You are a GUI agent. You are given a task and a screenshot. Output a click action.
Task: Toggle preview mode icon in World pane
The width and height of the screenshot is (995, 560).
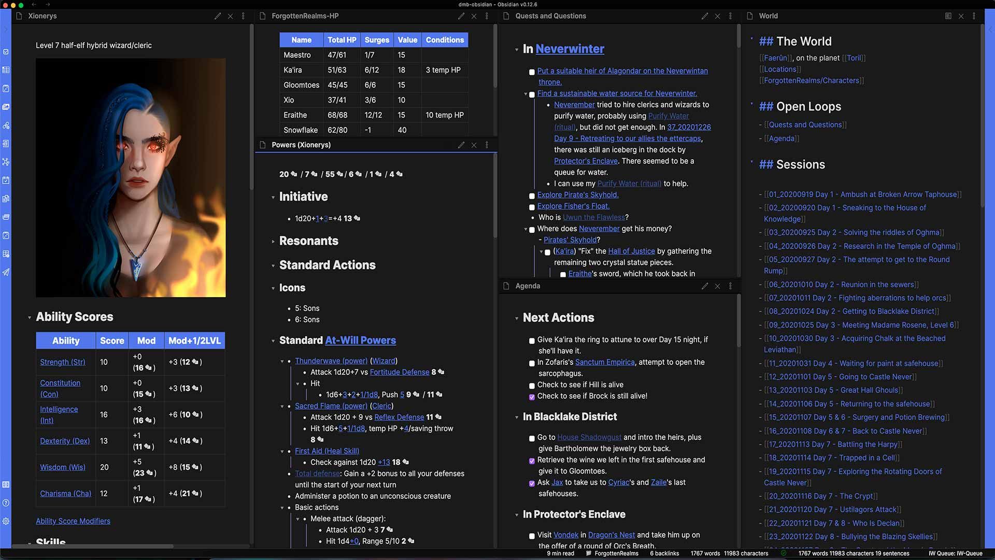point(948,16)
